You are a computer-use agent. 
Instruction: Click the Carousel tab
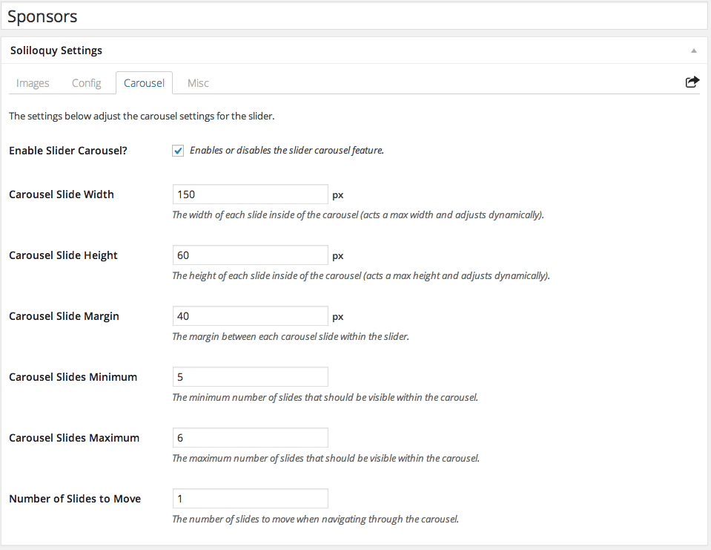[x=144, y=83]
